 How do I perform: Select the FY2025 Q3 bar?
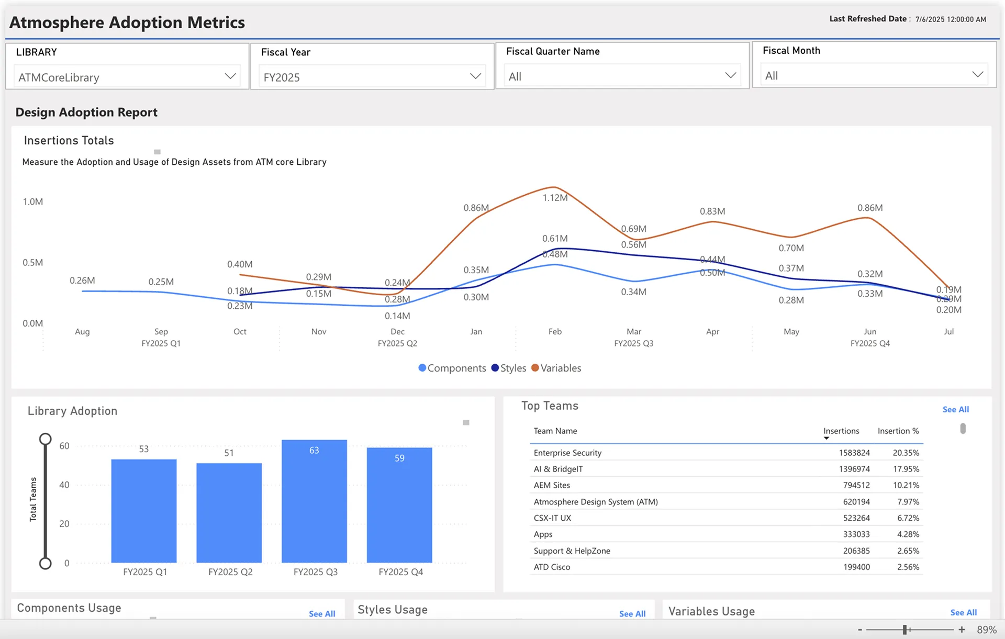[x=314, y=501]
